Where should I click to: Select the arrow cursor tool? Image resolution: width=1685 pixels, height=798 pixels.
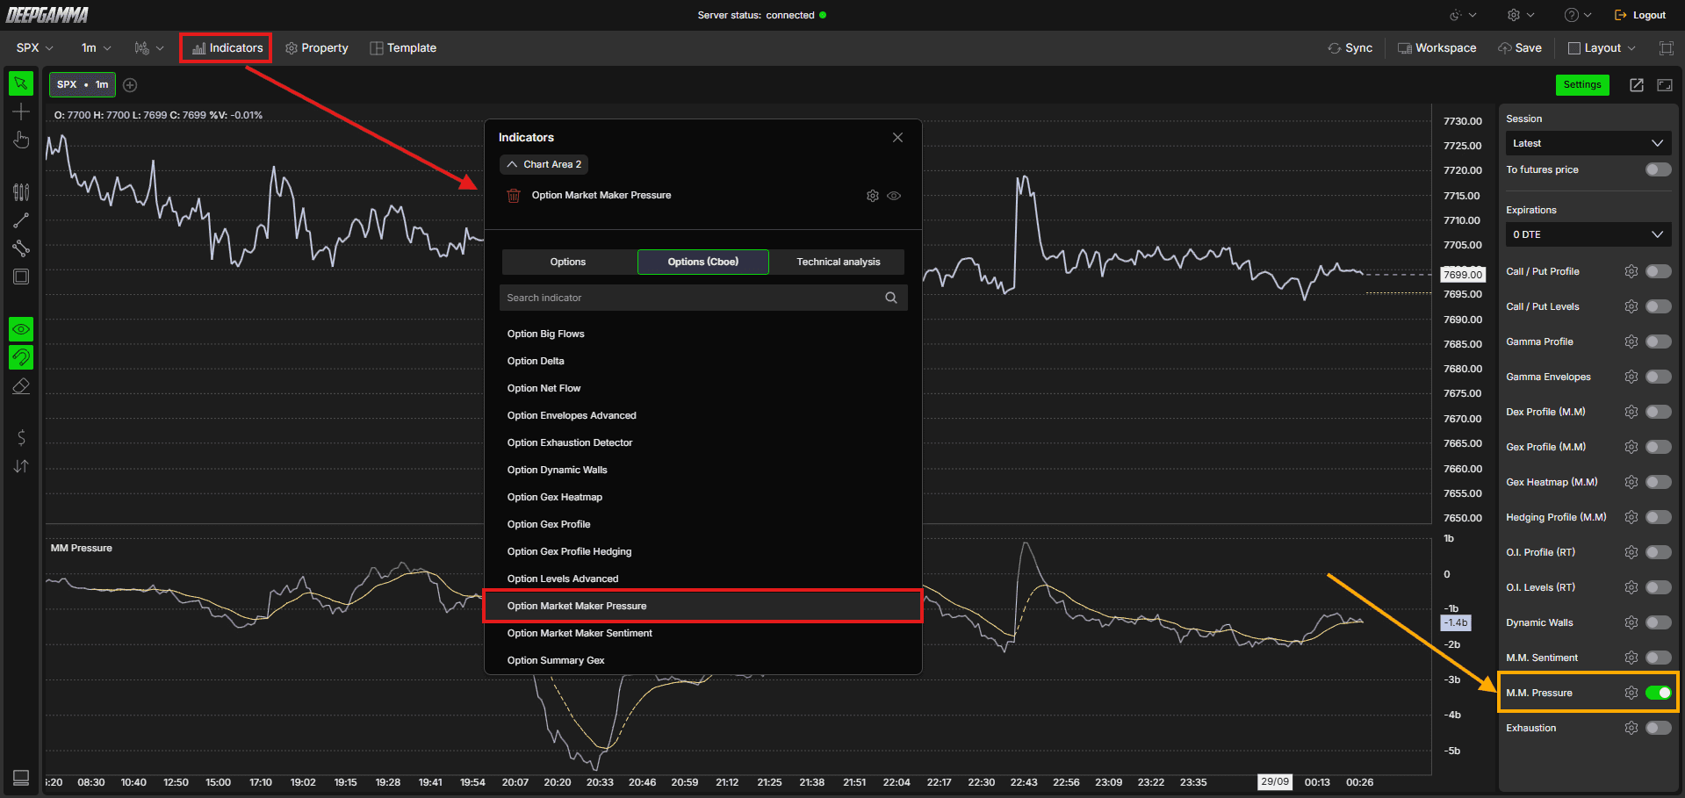[x=21, y=83]
